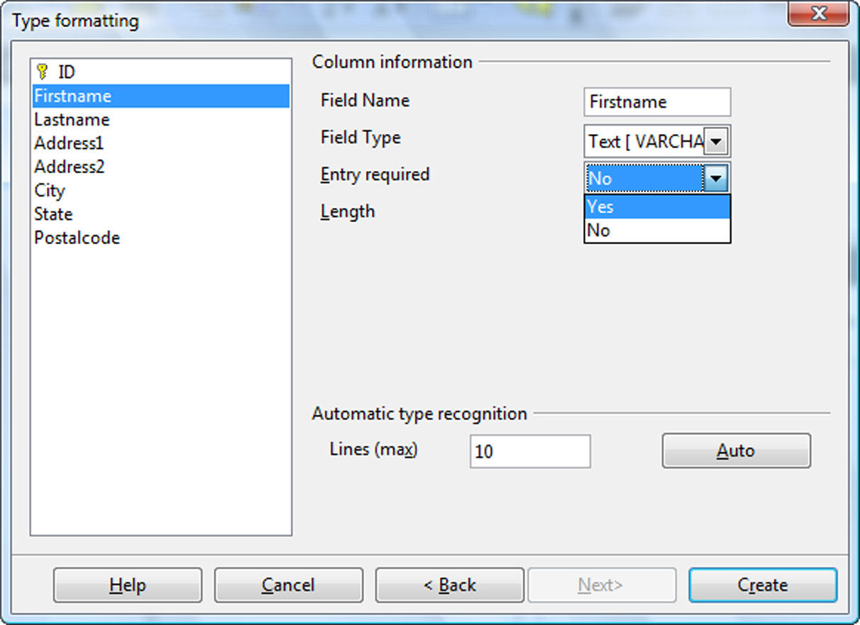Choose No in Entry required list
Screen dimensions: 860x625
coord(656,231)
